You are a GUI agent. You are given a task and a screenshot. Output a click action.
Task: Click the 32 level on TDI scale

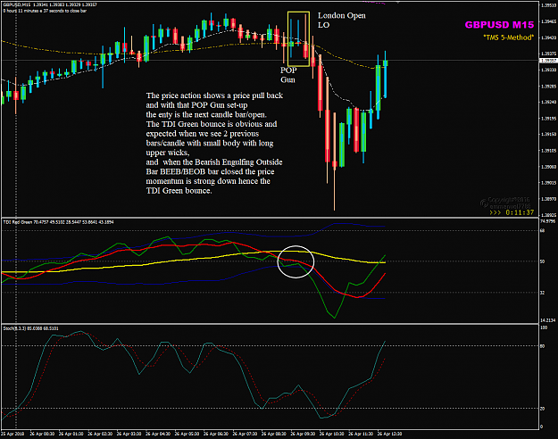543,293
